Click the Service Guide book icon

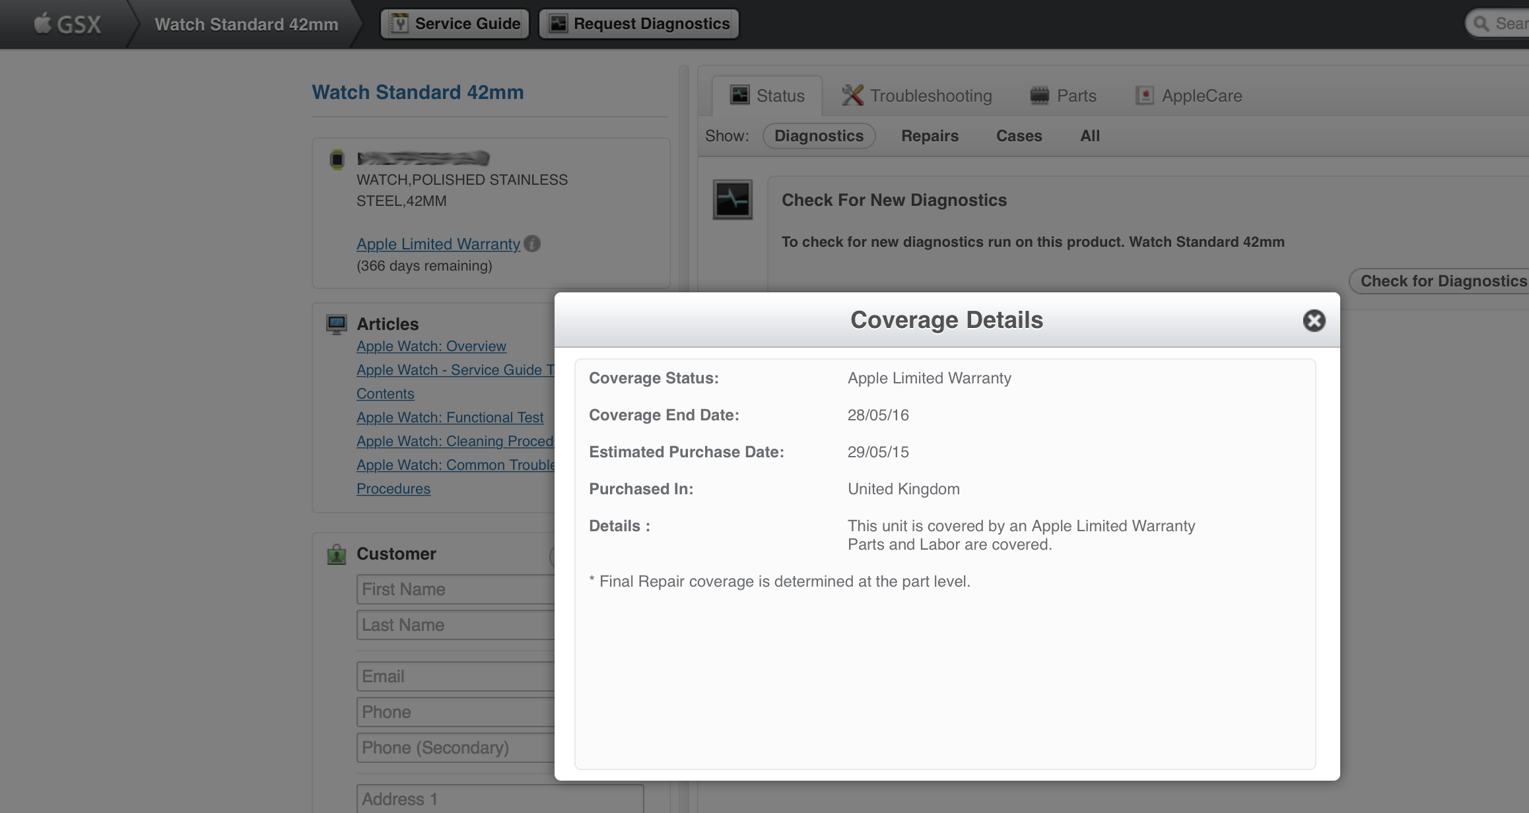point(399,24)
